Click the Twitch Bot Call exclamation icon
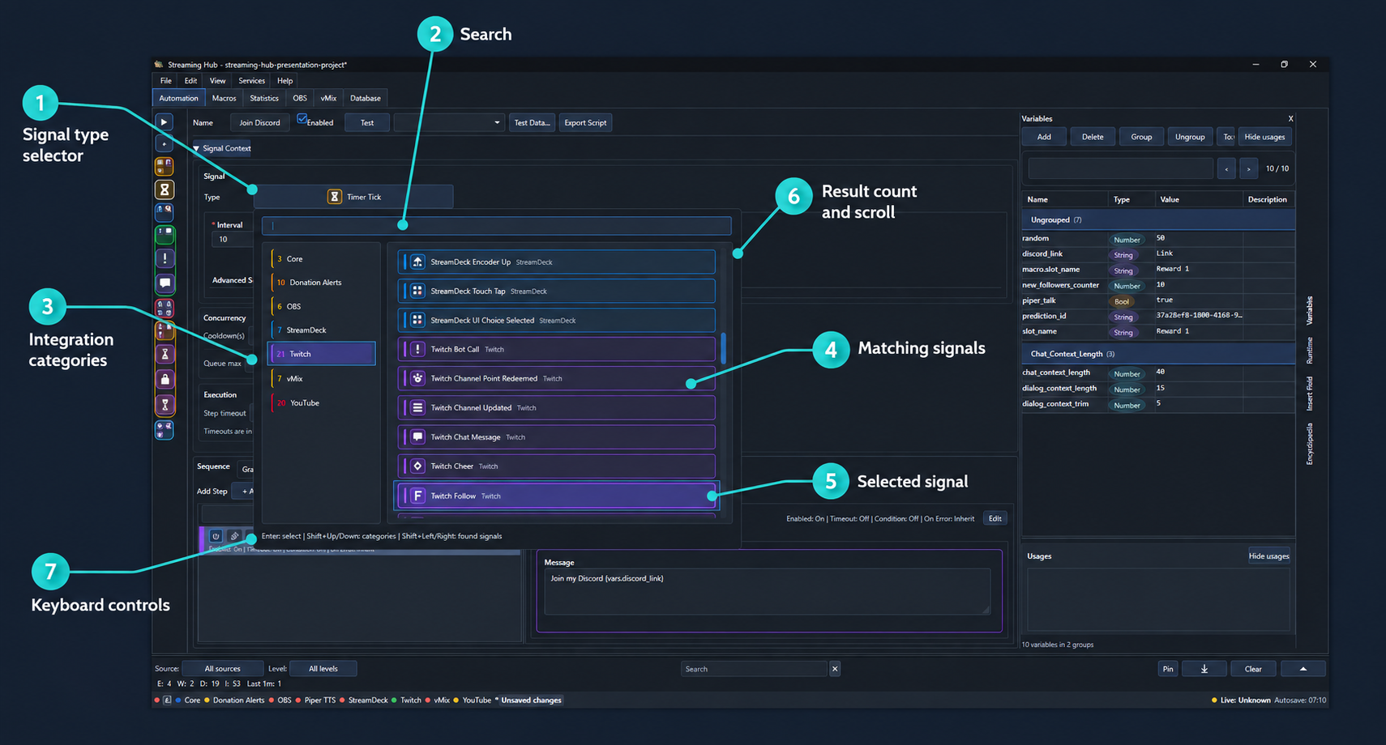Image resolution: width=1386 pixels, height=745 pixels. coord(417,349)
